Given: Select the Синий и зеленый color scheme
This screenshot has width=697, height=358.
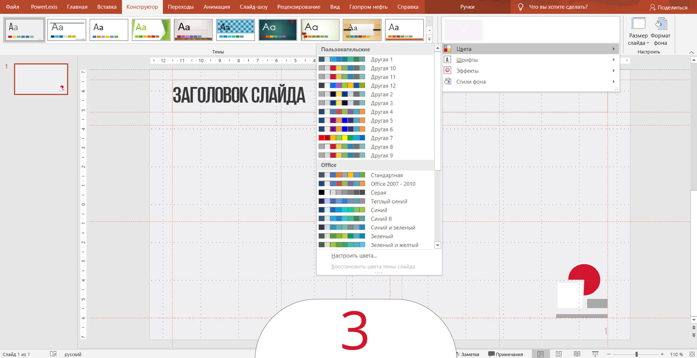Looking at the screenshot, I should 375,227.
